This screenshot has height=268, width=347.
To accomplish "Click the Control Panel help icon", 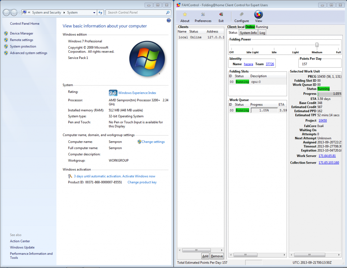I will (169, 20).
